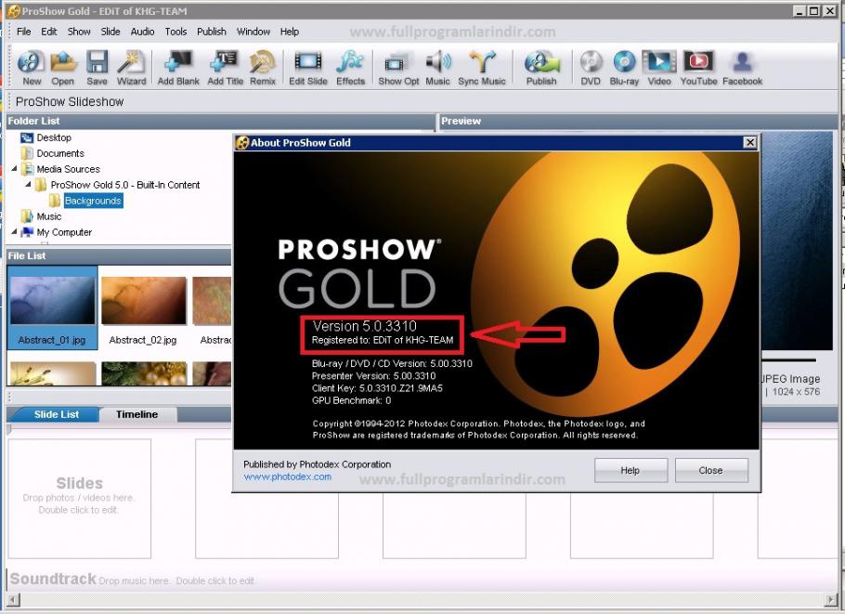Click the Published by Photodex Corporation text
The width and height of the screenshot is (845, 614).
317,464
